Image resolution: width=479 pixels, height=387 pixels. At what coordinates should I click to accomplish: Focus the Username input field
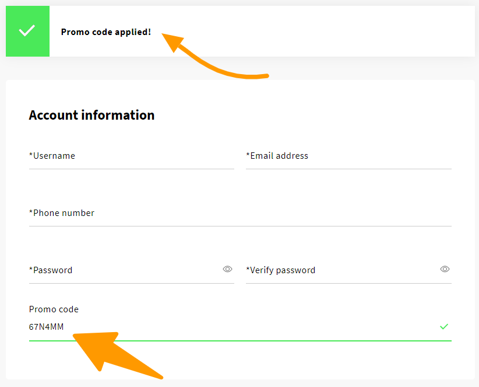(x=131, y=156)
